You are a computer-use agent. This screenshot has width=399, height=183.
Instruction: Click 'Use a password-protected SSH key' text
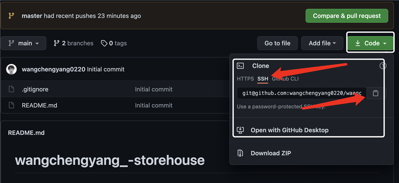coord(281,106)
